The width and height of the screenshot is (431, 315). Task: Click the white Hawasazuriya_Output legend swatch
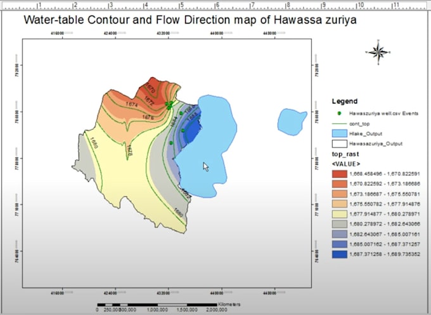(x=339, y=144)
